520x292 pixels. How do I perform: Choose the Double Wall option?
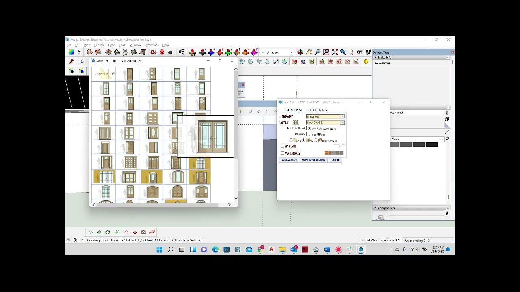(x=316, y=140)
